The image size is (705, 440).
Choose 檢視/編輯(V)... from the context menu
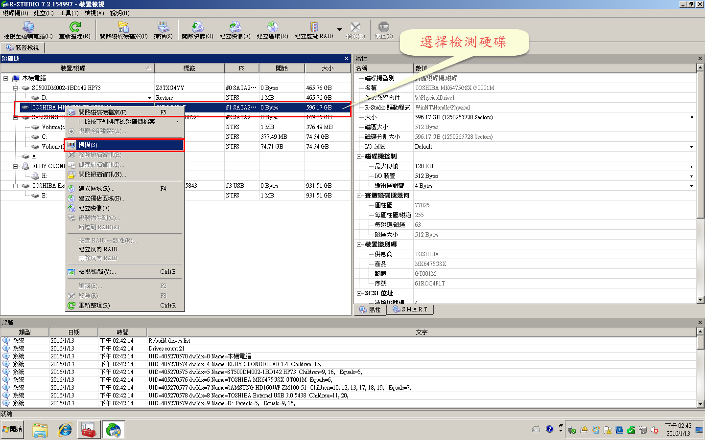(x=97, y=272)
